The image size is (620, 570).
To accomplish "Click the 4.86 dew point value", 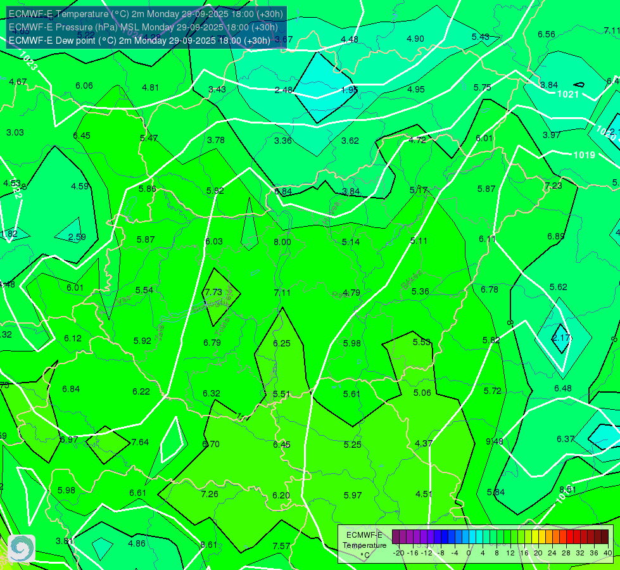I will 137,543.
